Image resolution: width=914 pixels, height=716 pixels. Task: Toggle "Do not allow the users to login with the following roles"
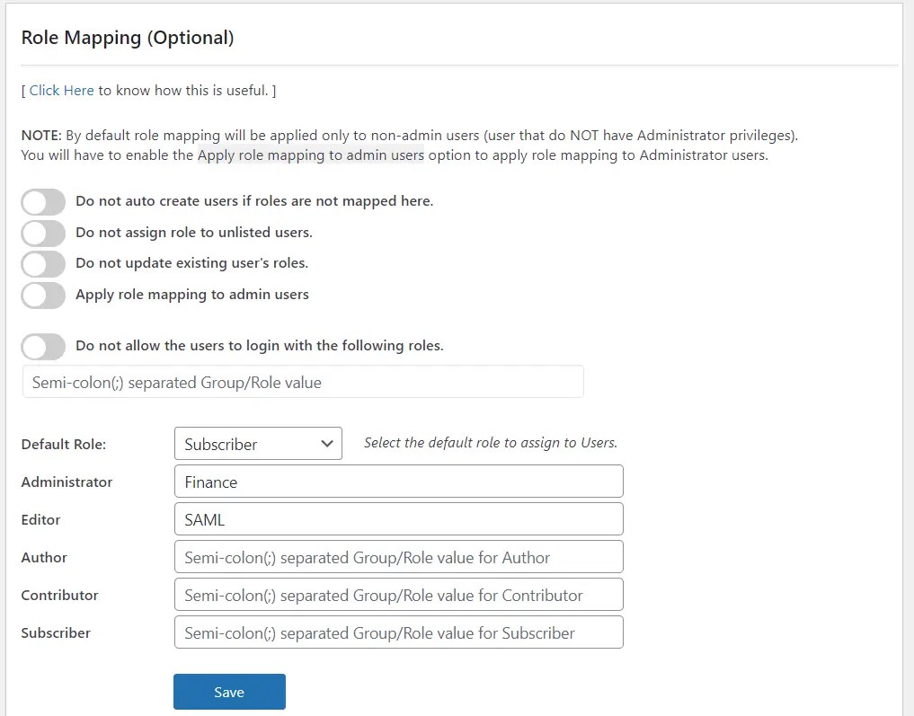click(42, 347)
